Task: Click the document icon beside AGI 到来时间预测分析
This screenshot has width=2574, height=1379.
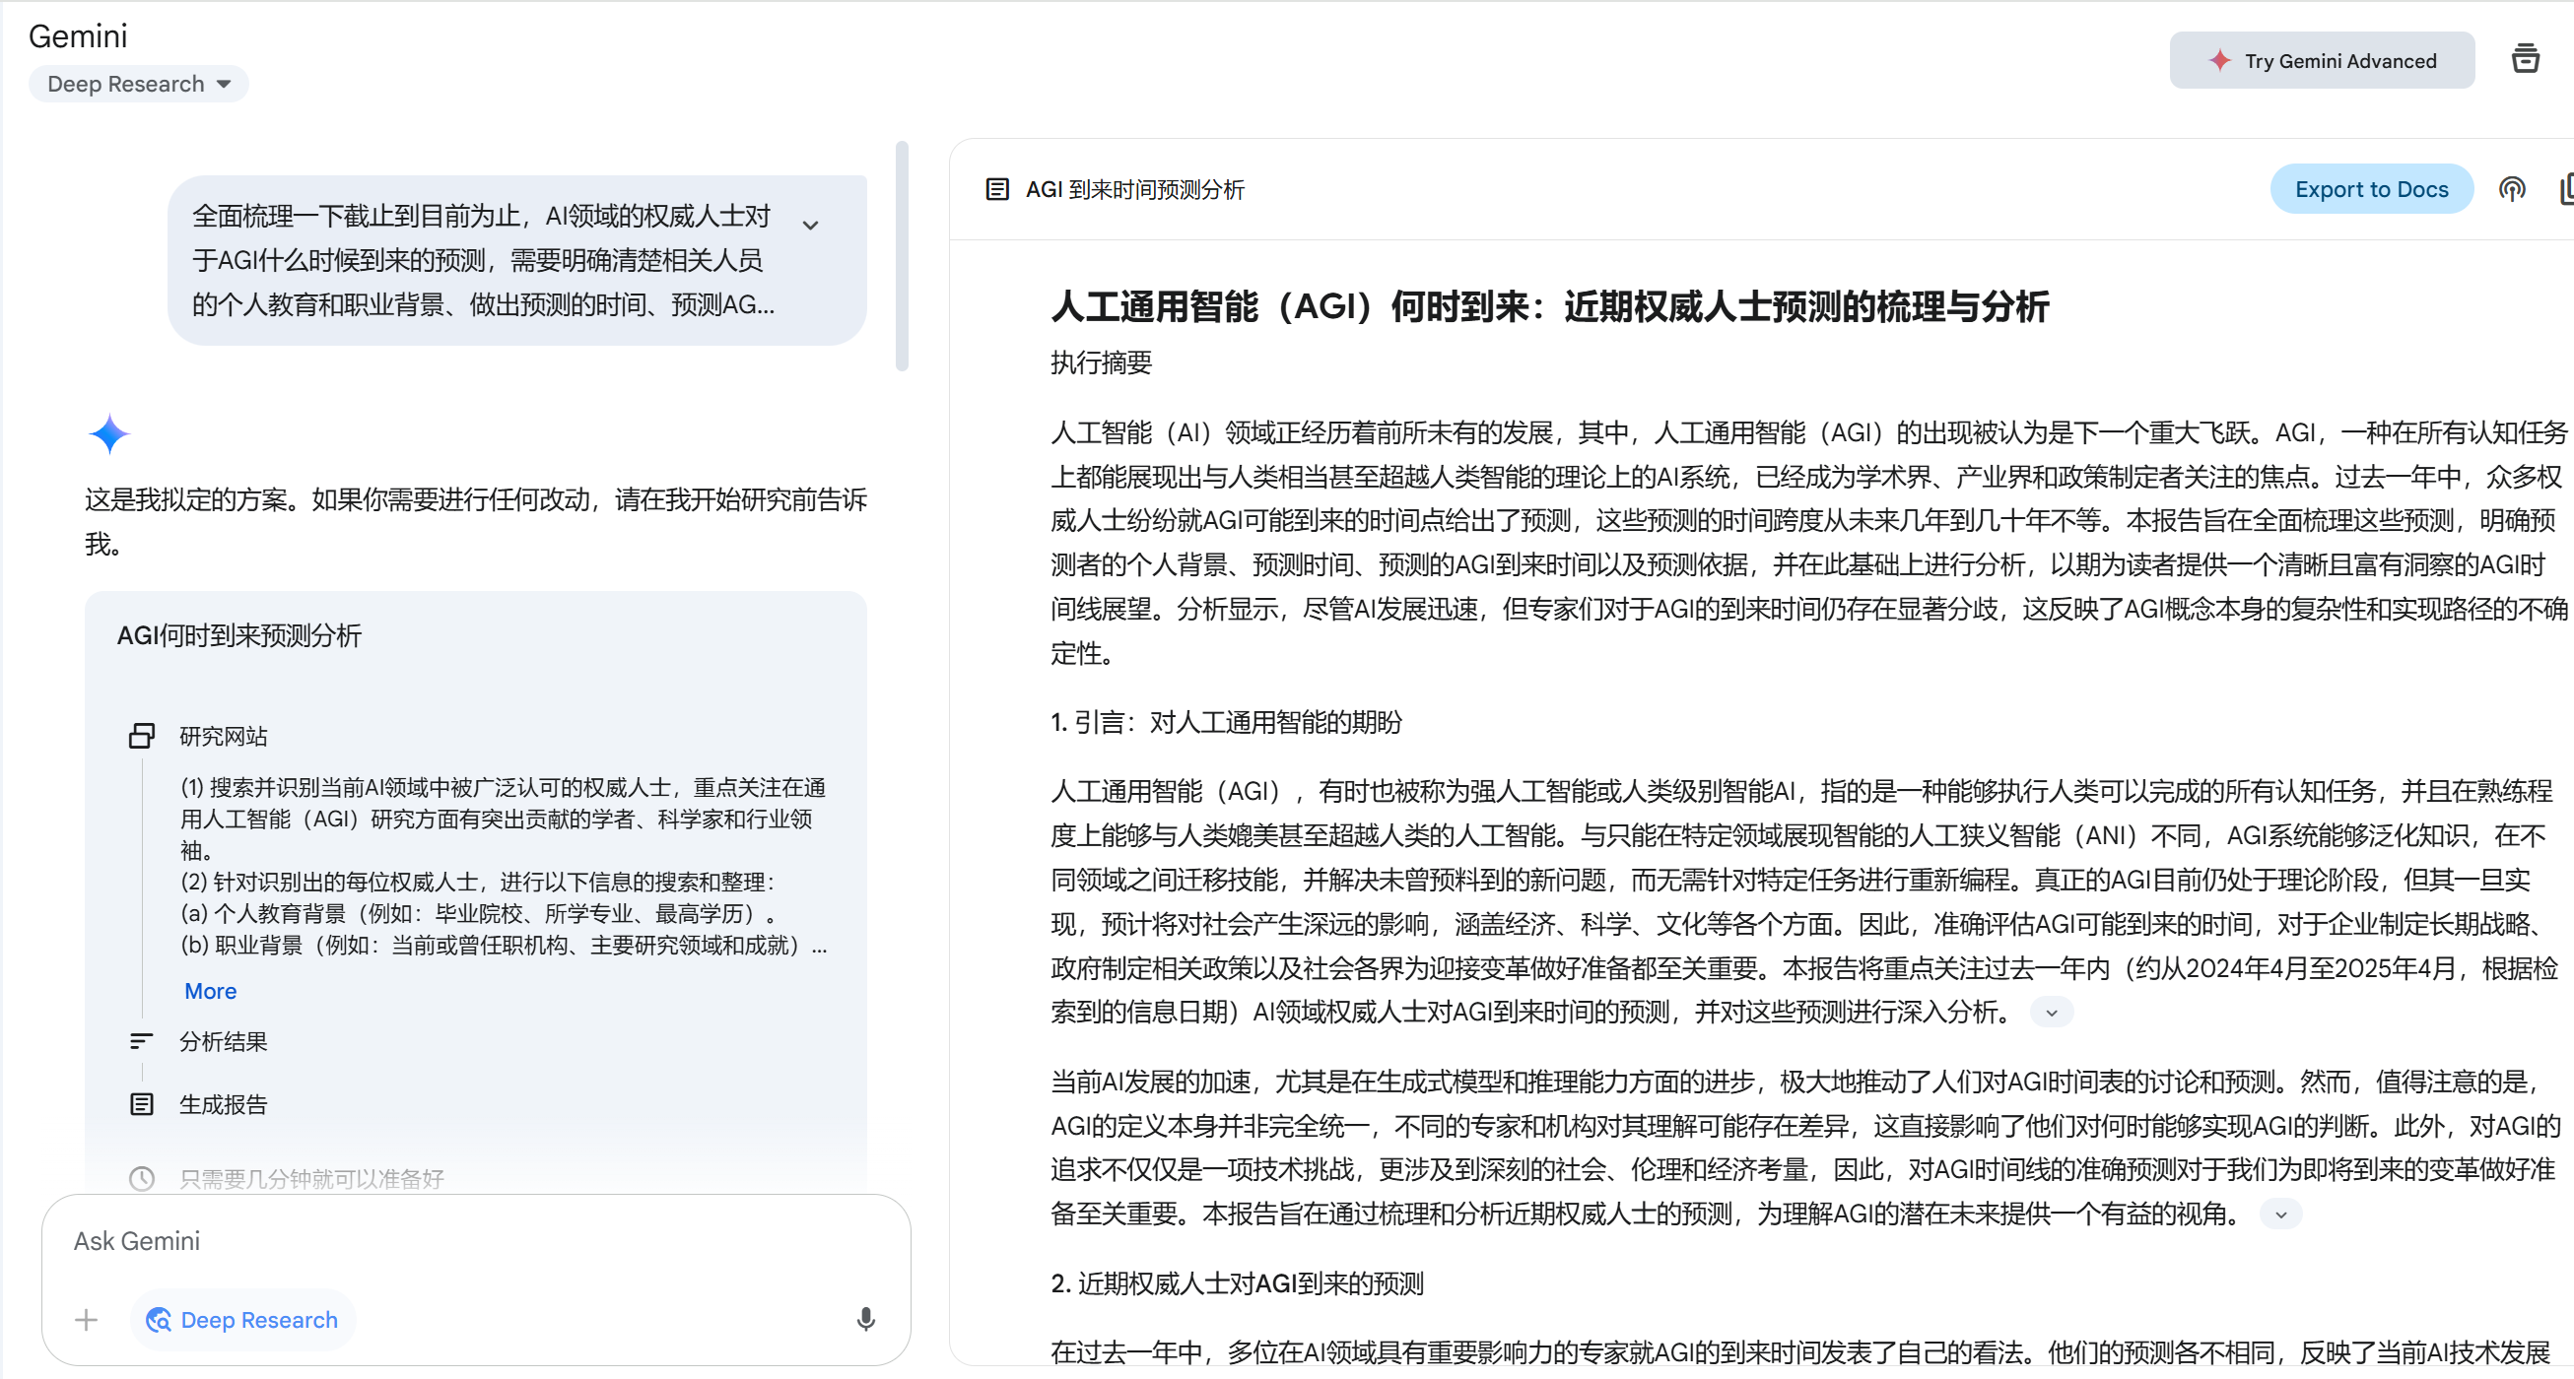Action: click(996, 189)
